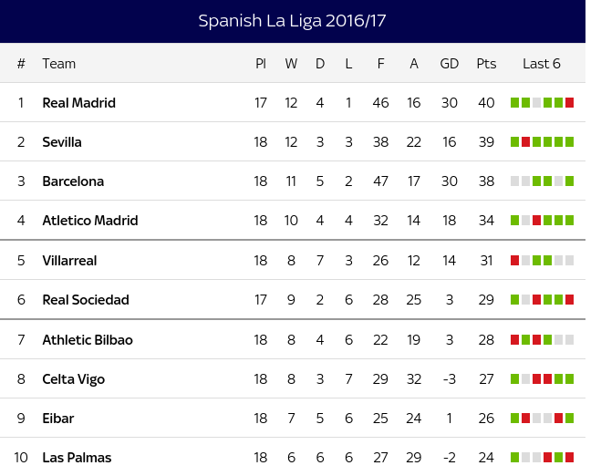Click the Team column header
Image resolution: width=601 pixels, height=476 pixels.
point(58,64)
